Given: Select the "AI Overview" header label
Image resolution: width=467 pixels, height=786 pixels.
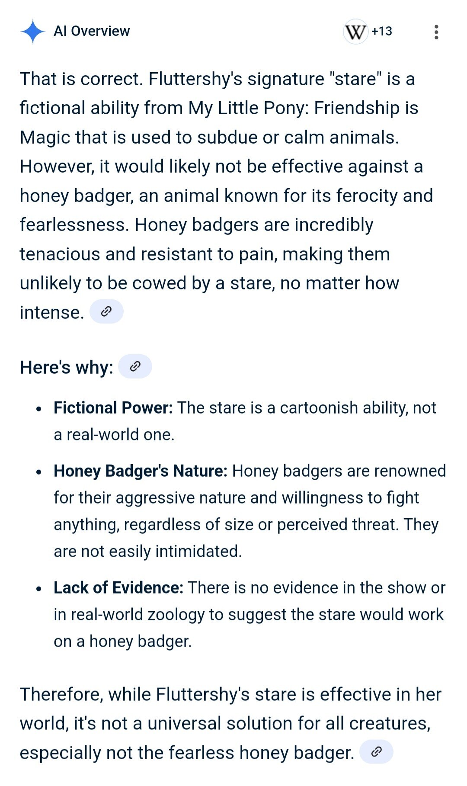Looking at the screenshot, I should click(x=92, y=32).
